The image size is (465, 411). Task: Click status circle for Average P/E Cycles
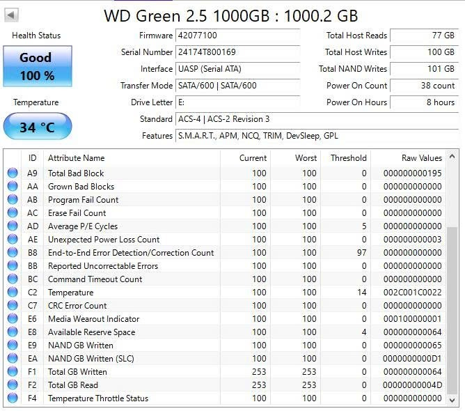(13, 226)
